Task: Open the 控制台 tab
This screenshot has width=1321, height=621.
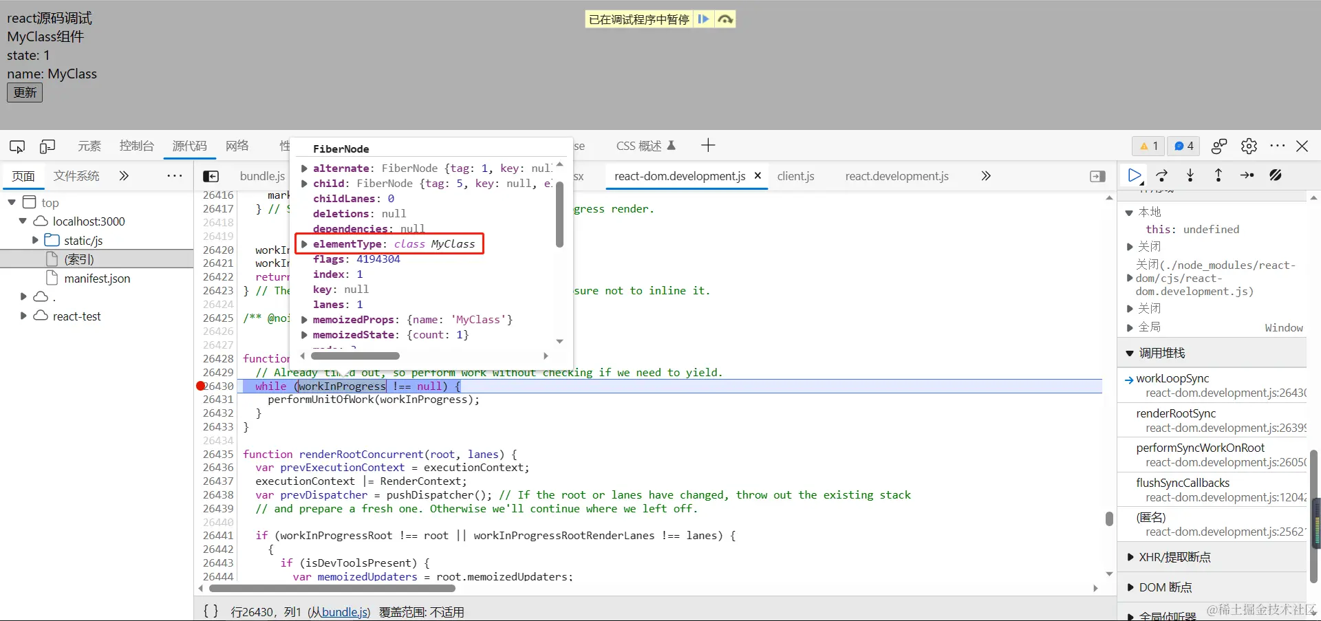Action: (x=137, y=146)
